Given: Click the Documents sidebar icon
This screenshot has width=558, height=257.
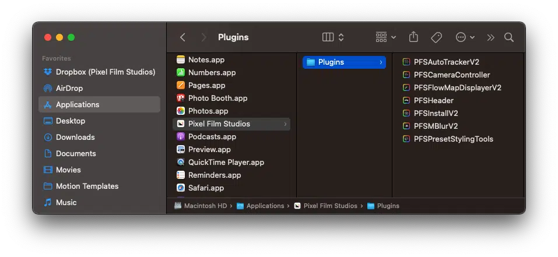Looking at the screenshot, I should tap(48, 154).
